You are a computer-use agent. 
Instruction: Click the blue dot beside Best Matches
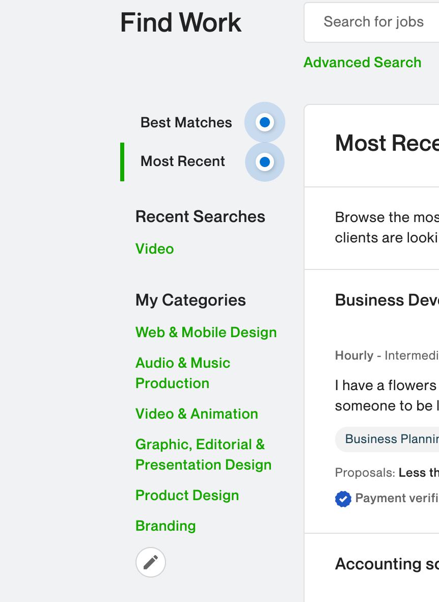(x=265, y=122)
